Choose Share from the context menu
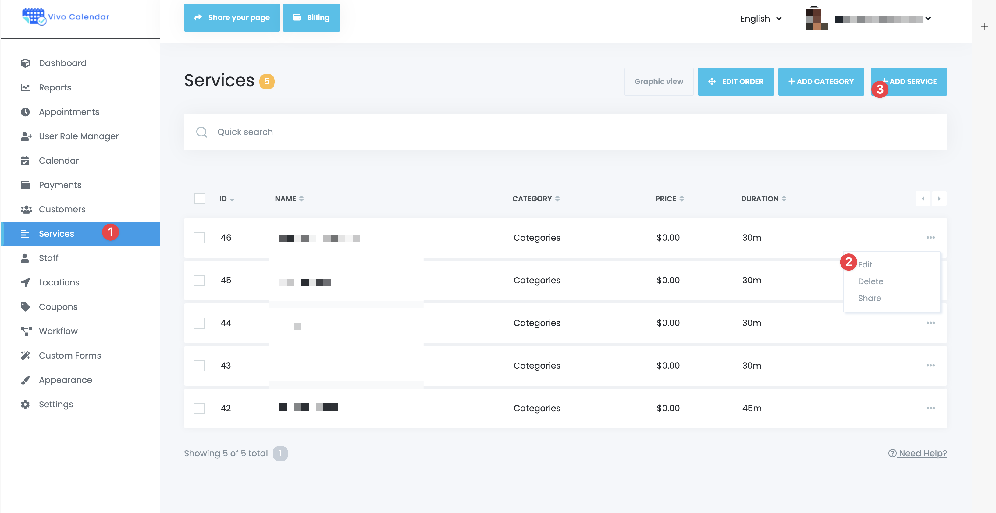The width and height of the screenshot is (996, 513). (x=869, y=298)
